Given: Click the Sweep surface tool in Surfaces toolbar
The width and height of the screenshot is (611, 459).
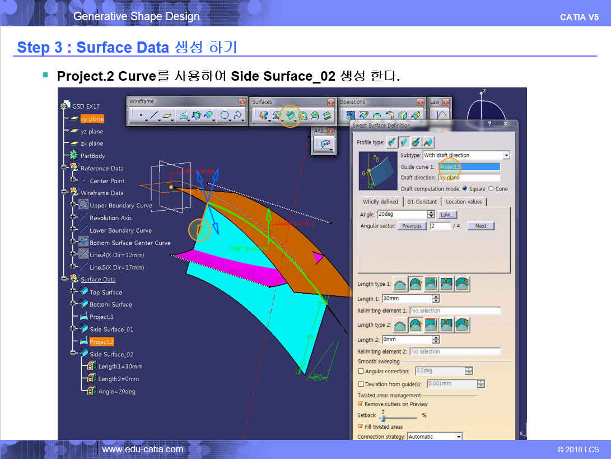Looking at the screenshot, I should (x=290, y=115).
